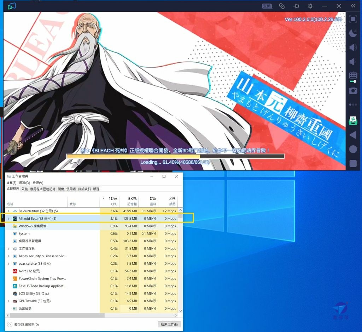362x332 pixels.
Task: Switch to the 效能 tab
Action: click(x=24, y=189)
